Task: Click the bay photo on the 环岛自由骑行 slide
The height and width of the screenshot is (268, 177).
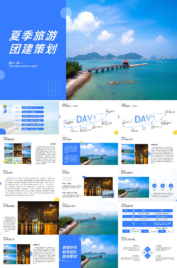Action: 133,187
